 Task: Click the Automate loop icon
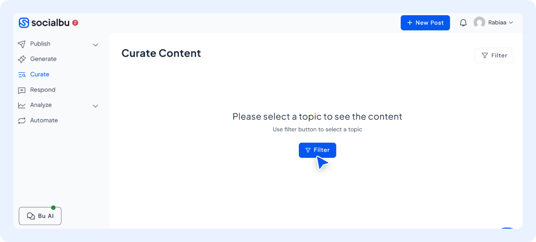pos(21,121)
